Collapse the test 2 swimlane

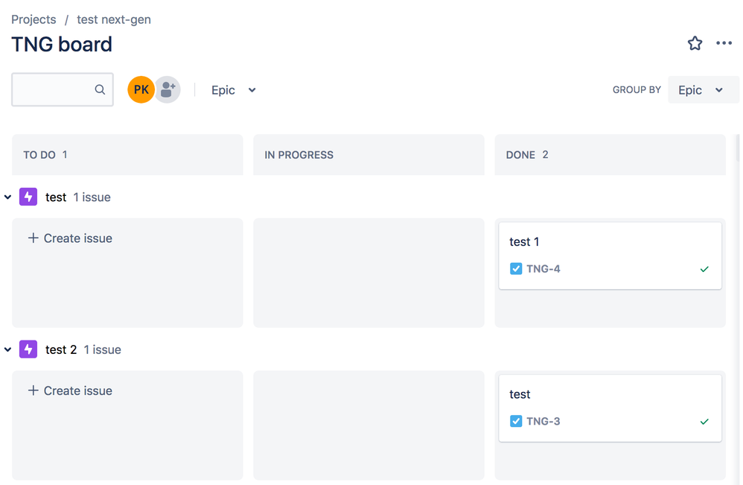coord(8,349)
